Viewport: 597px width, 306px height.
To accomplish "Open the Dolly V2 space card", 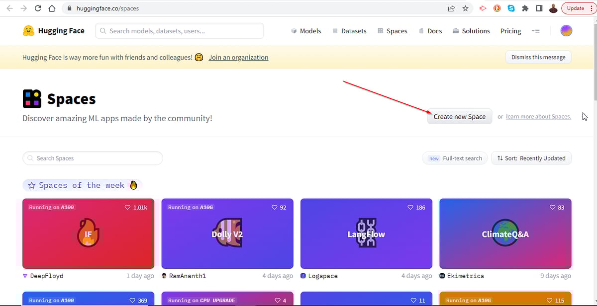I will (227, 233).
